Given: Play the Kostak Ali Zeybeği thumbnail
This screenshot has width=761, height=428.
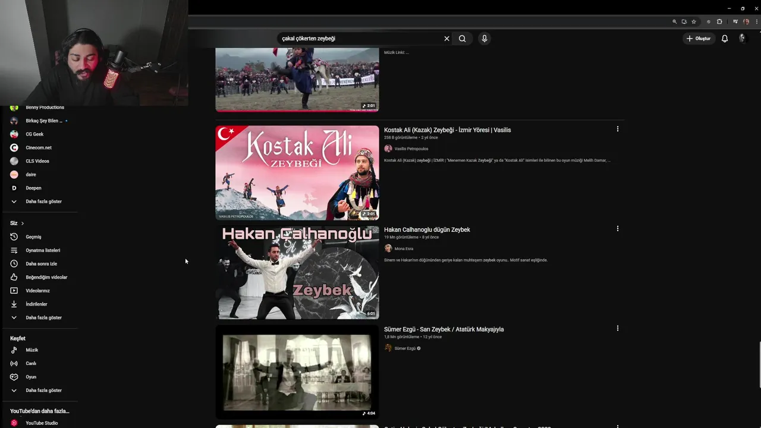Looking at the screenshot, I should (x=297, y=172).
